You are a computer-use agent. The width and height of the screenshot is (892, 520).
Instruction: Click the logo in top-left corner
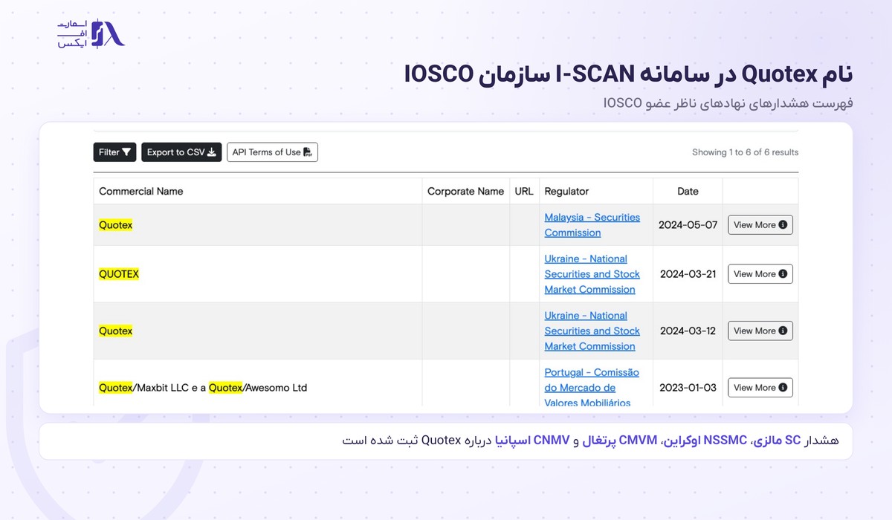[x=91, y=33]
